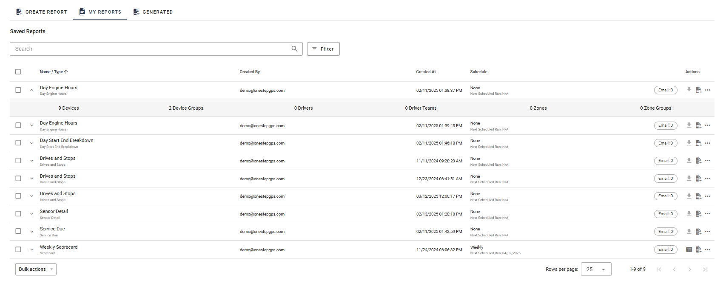723x281 pixels.
Task: Click the download icon in Sensor Detail row
Action: [689, 214]
